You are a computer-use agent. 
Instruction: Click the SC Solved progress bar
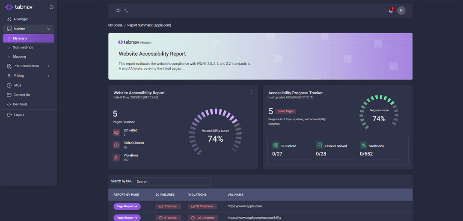[x=292, y=160]
